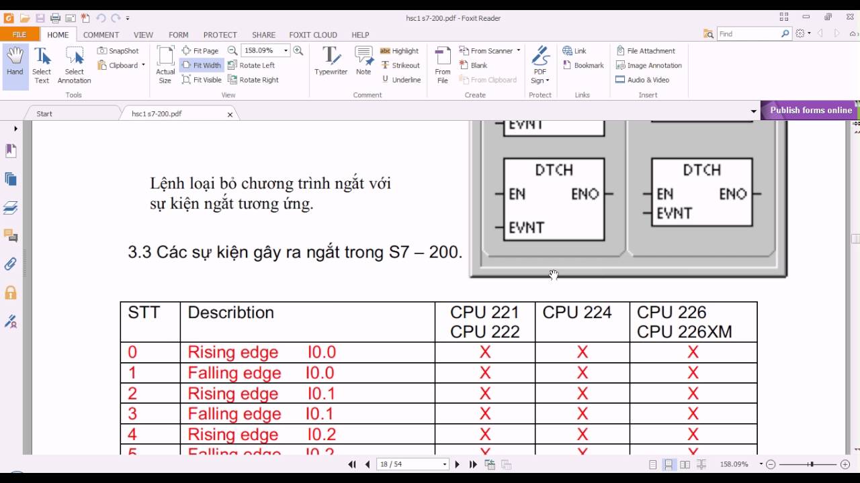The height and width of the screenshot is (483, 860).
Task: Open the PDF Sign menu
Action: point(540,66)
